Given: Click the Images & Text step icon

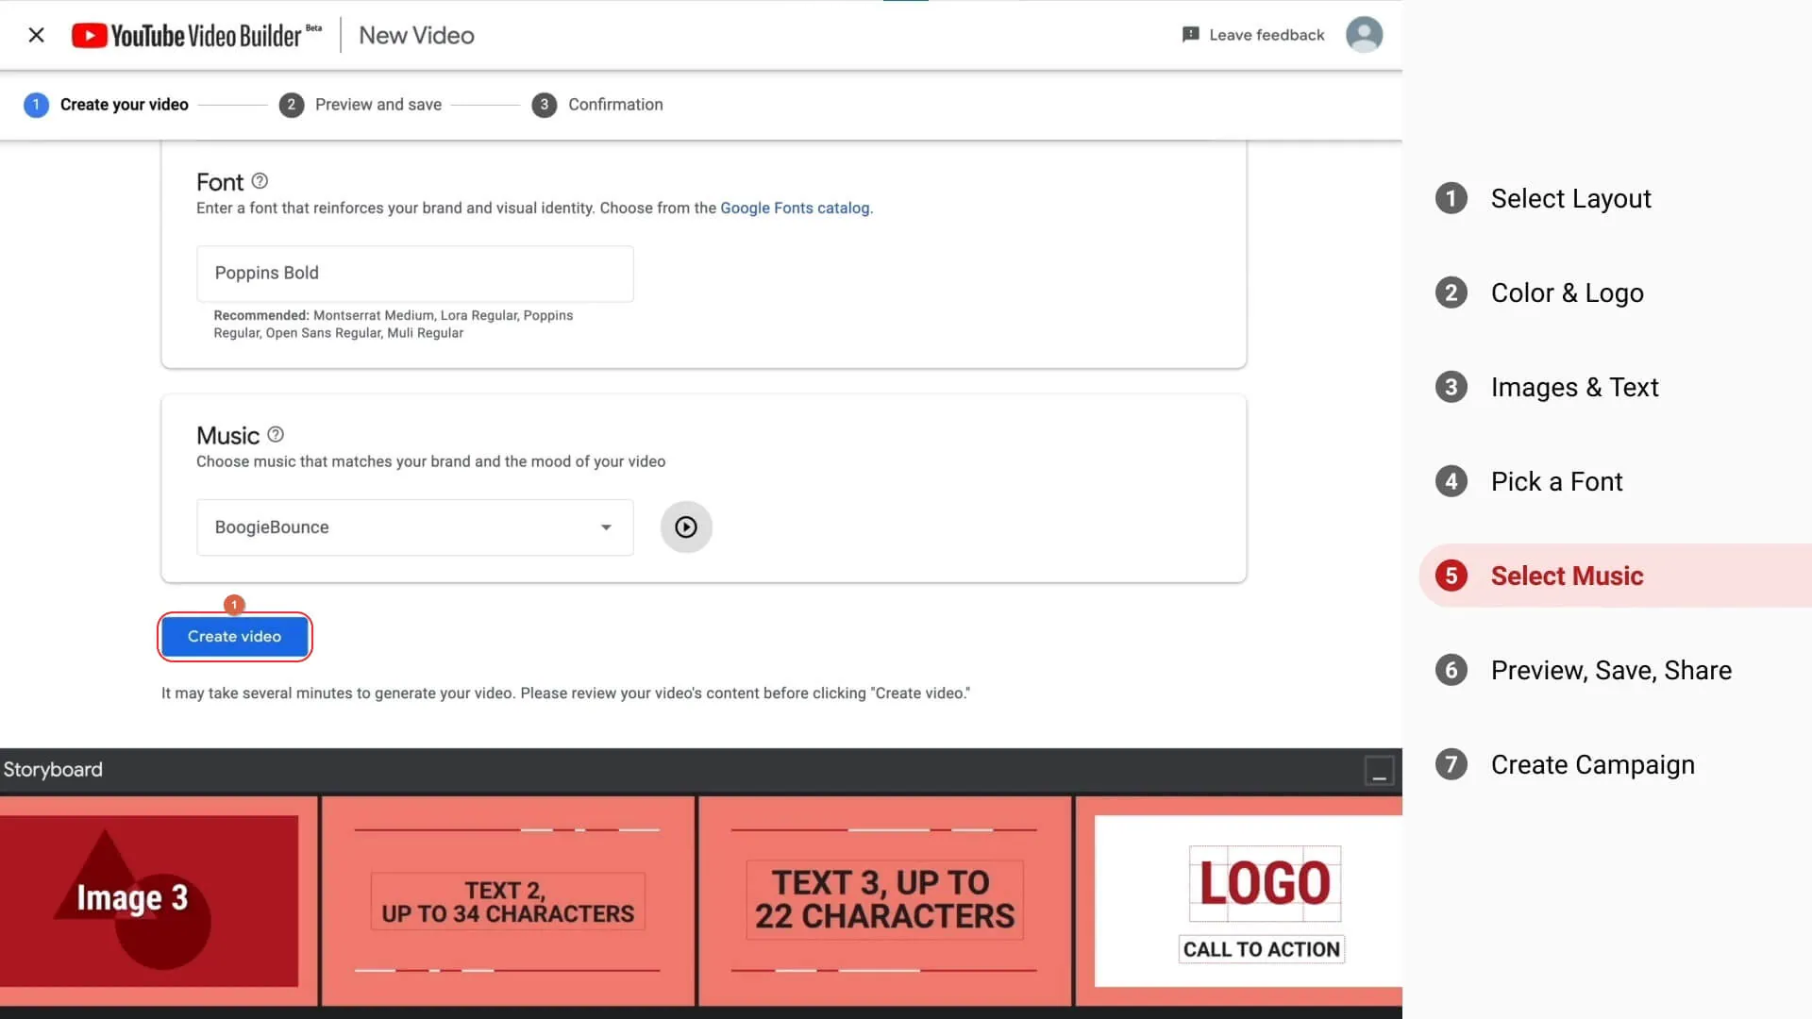Looking at the screenshot, I should coord(1450,386).
